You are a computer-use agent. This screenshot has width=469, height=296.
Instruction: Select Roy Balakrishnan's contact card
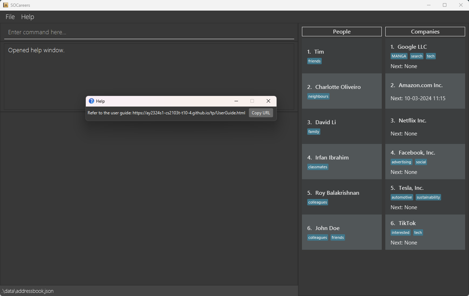click(x=342, y=197)
